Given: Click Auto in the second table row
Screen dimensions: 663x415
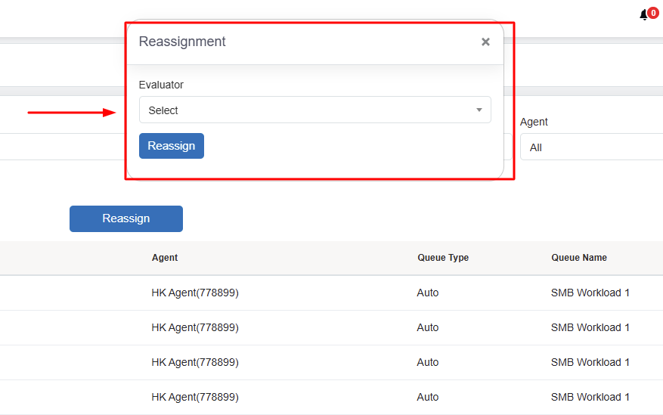Looking at the screenshot, I should click(x=428, y=327).
